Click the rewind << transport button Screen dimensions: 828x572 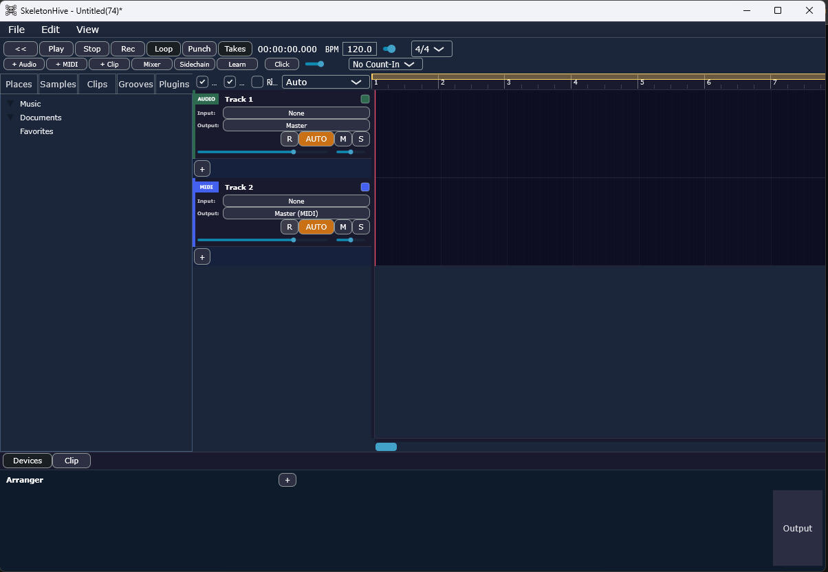click(21, 49)
